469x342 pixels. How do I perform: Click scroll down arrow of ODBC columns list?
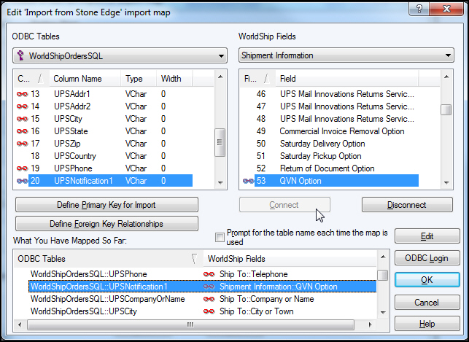pos(220,182)
